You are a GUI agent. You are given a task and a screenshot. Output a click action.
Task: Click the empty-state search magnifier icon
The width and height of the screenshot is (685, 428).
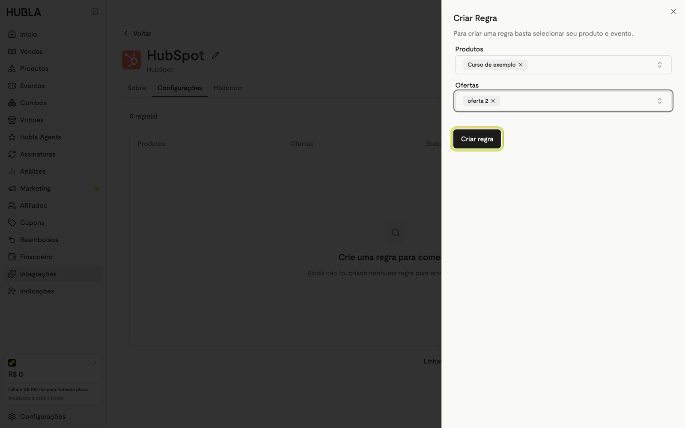396,232
